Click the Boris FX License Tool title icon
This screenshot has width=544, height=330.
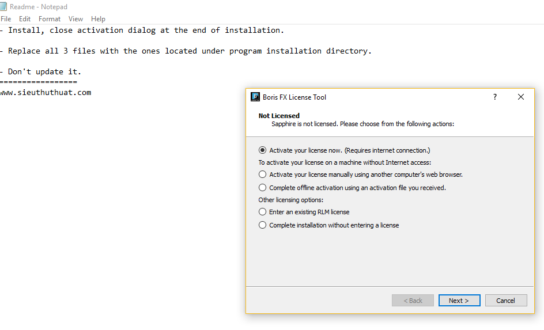(255, 97)
